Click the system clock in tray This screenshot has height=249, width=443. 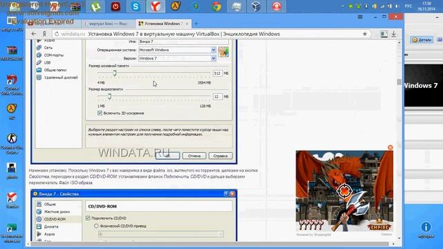[426, 6]
